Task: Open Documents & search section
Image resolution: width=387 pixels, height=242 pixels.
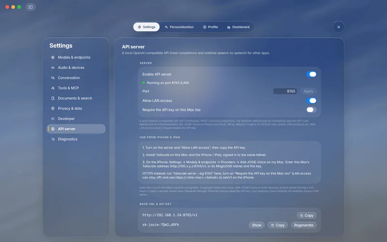Action: point(76,98)
